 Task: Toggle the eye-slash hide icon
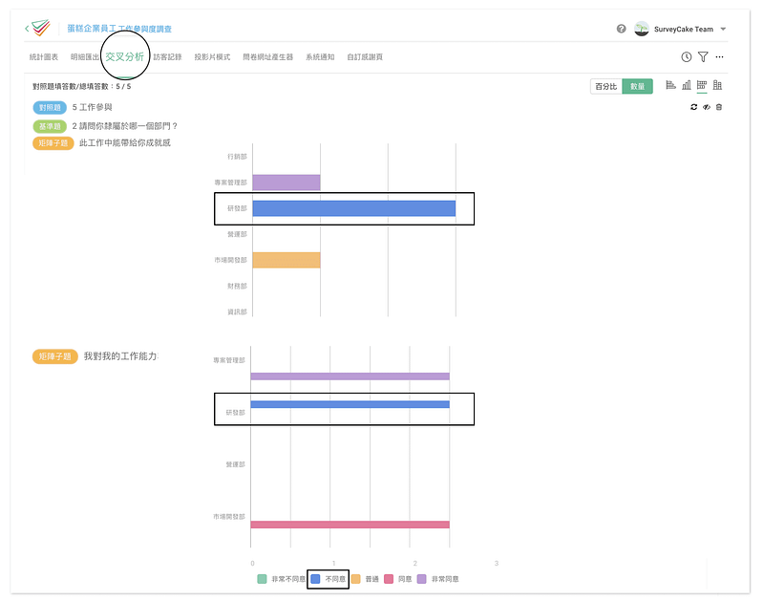click(707, 107)
